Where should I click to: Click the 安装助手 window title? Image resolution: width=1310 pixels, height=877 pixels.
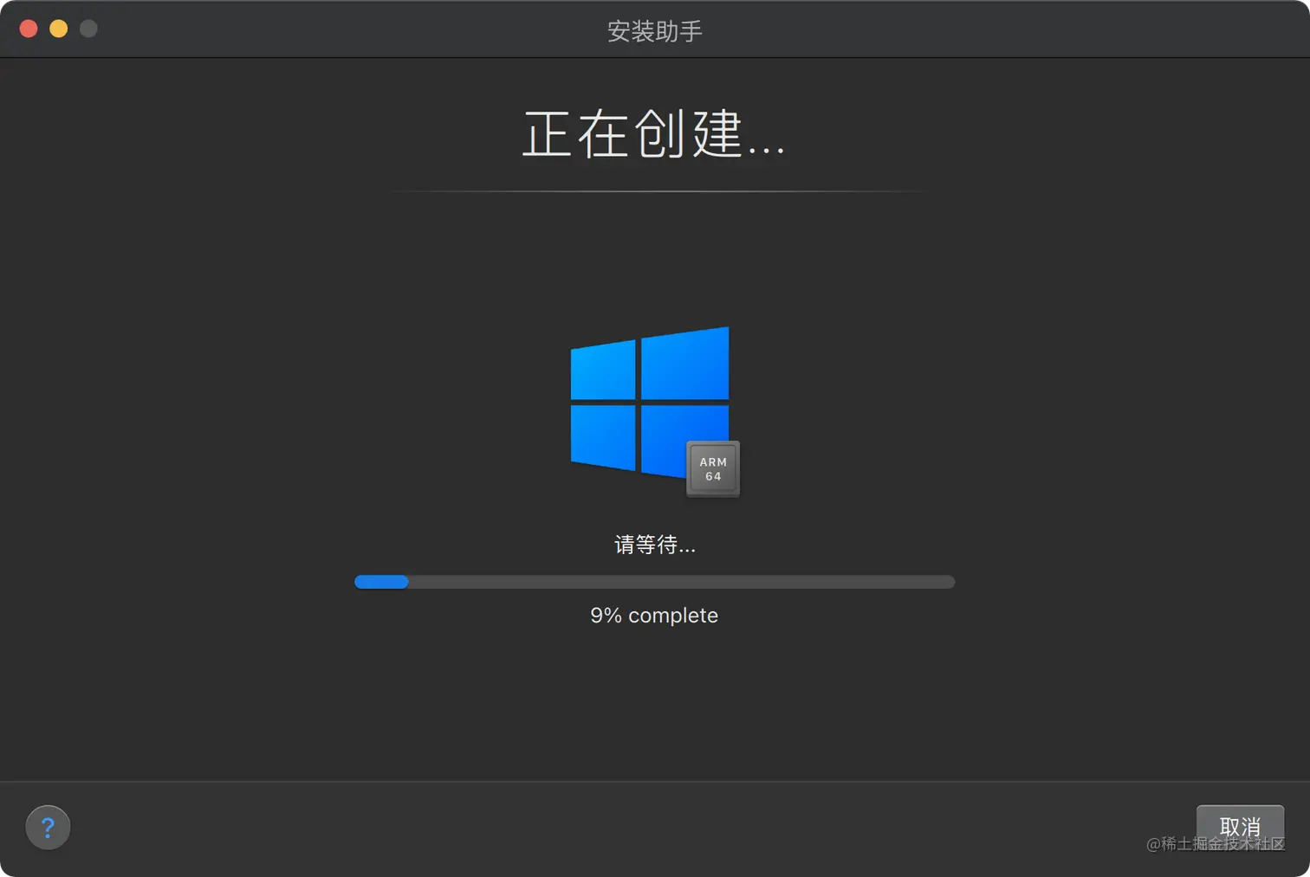655,31
